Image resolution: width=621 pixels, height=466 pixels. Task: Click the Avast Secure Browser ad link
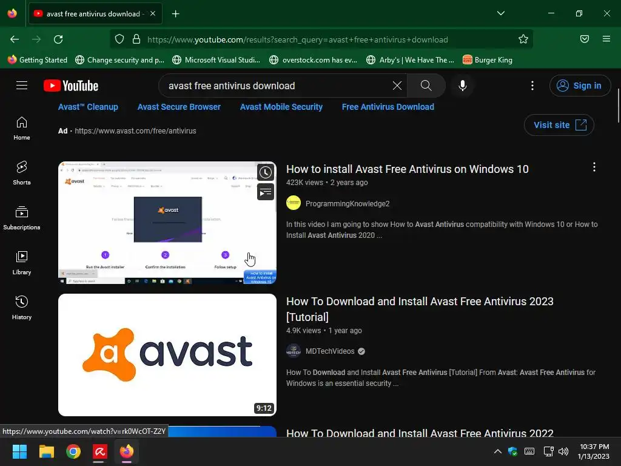pos(179,107)
